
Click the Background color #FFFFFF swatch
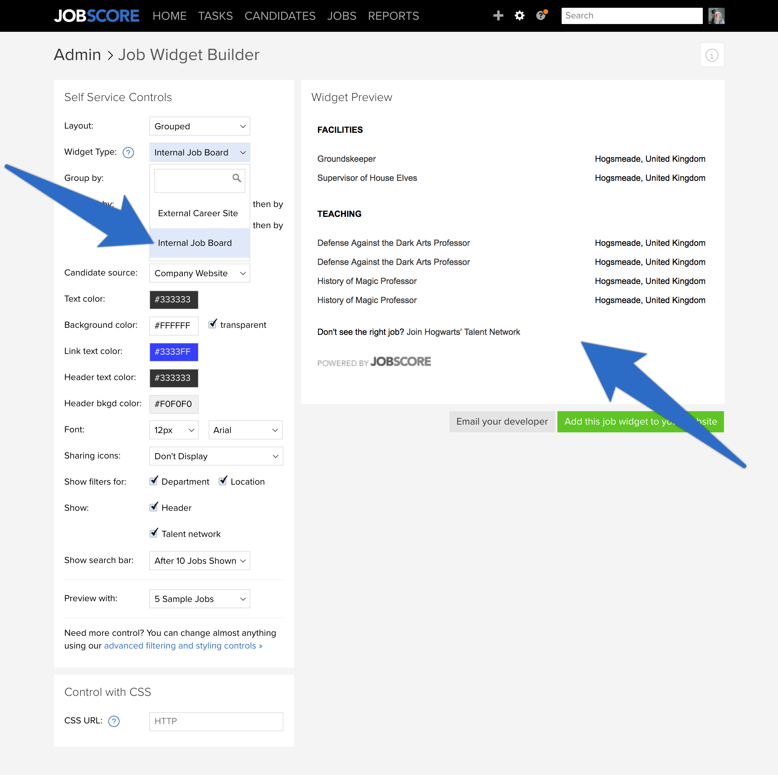(x=174, y=326)
